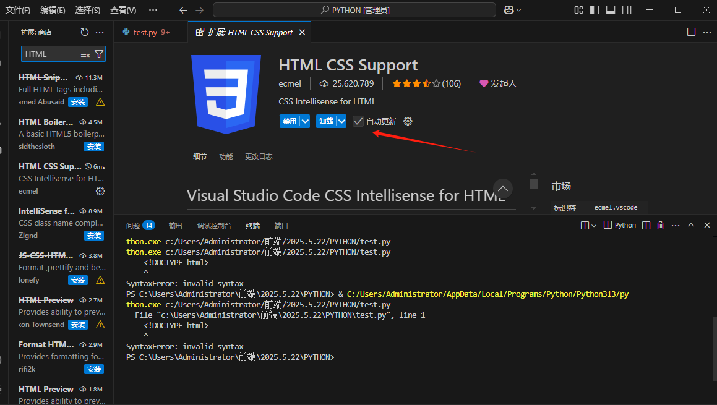
Task: Select the Features tab of extension page
Action: click(226, 156)
